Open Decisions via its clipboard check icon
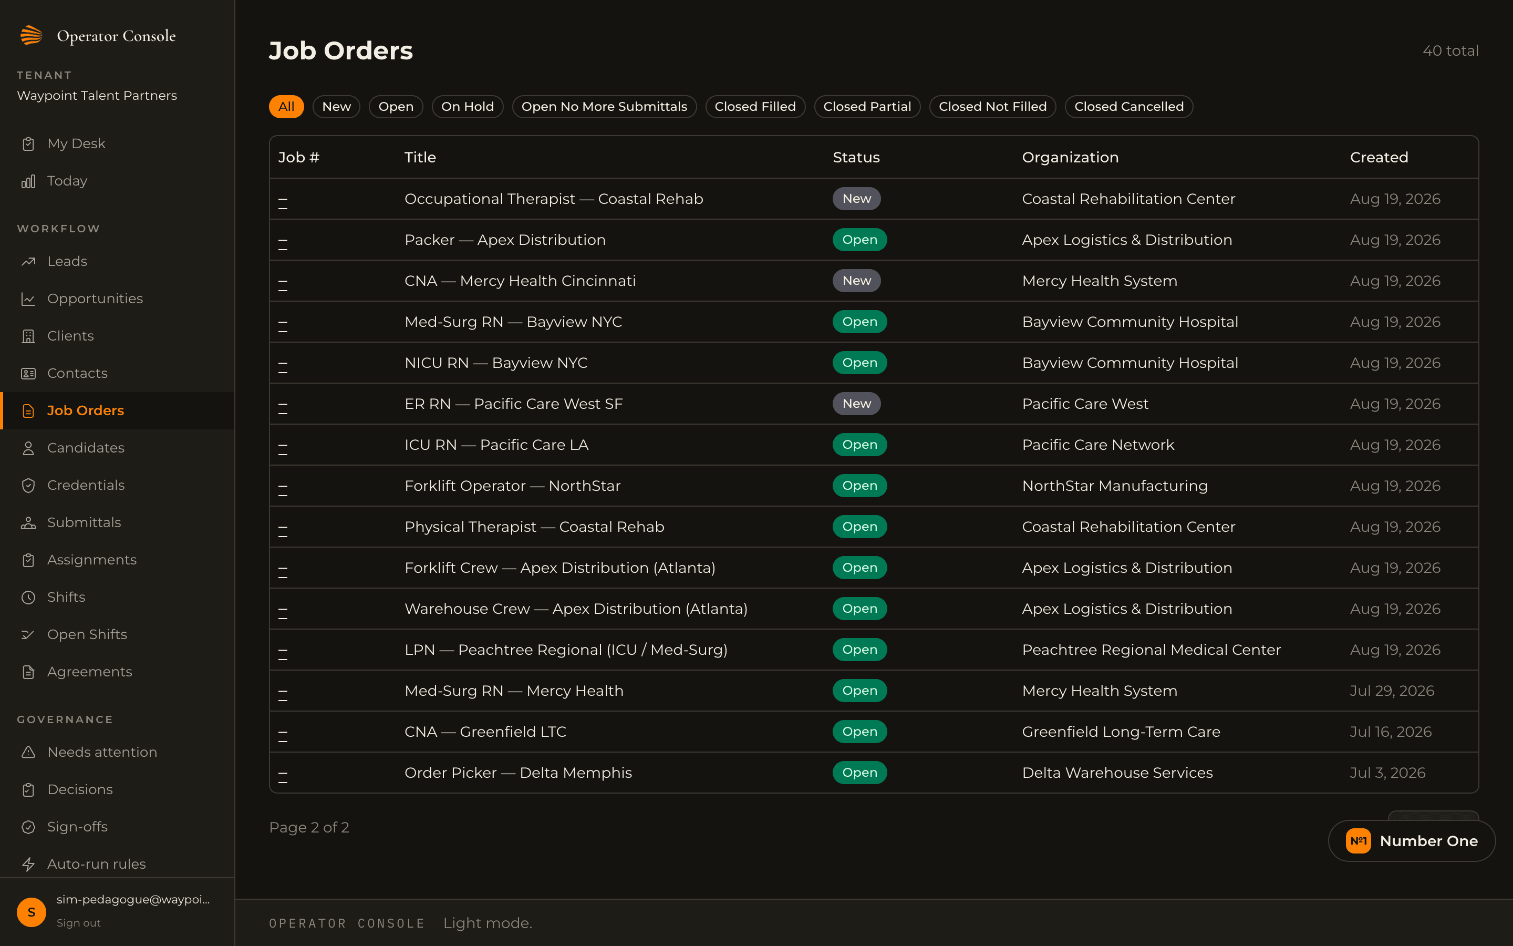Image resolution: width=1513 pixels, height=946 pixels. point(28,789)
